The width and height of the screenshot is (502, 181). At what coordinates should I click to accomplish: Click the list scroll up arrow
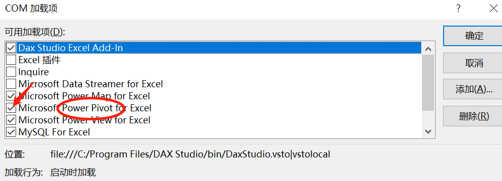tap(428, 49)
